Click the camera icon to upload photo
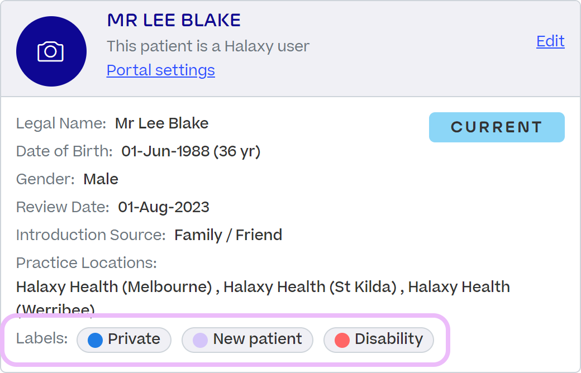This screenshot has height=373, width=581. tap(51, 51)
